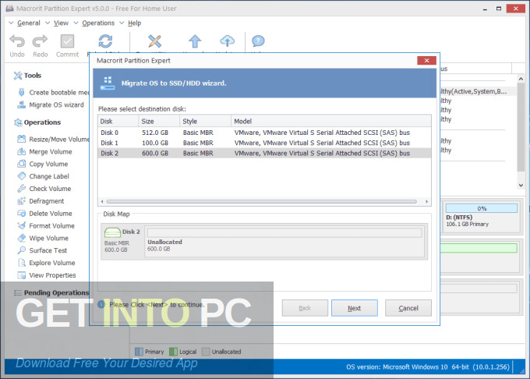
Task: Click the Format Volume icon
Action: 22,225
